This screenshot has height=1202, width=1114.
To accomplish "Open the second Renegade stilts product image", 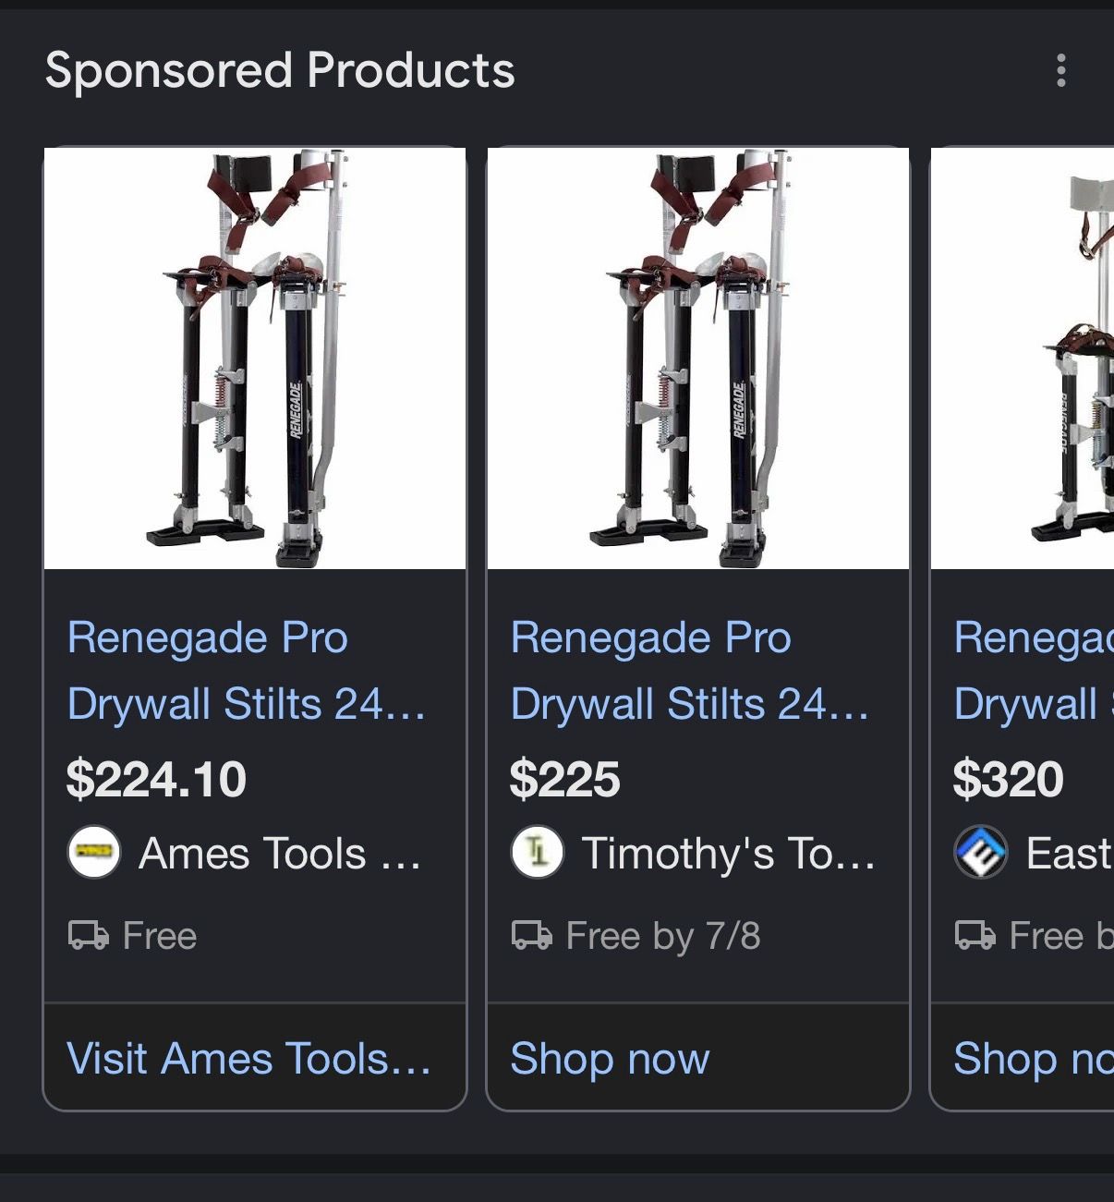I will point(698,358).
